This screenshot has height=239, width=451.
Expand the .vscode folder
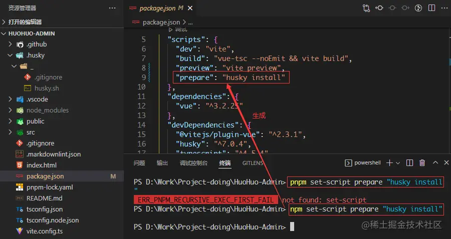pyautogui.click(x=11, y=99)
